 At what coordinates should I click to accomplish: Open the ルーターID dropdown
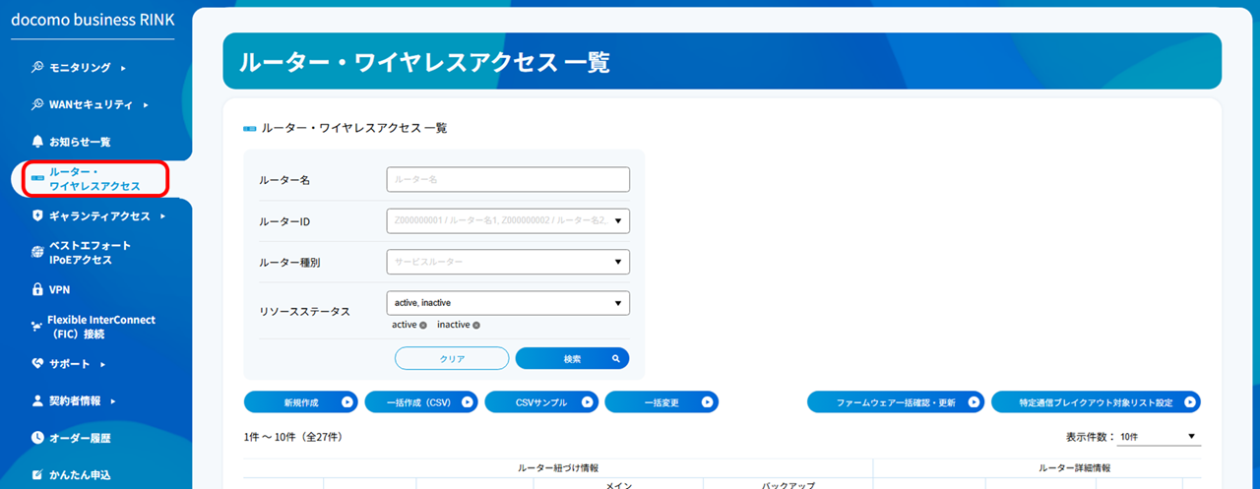point(508,221)
